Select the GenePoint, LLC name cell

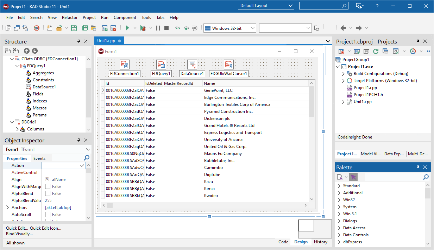(218, 90)
